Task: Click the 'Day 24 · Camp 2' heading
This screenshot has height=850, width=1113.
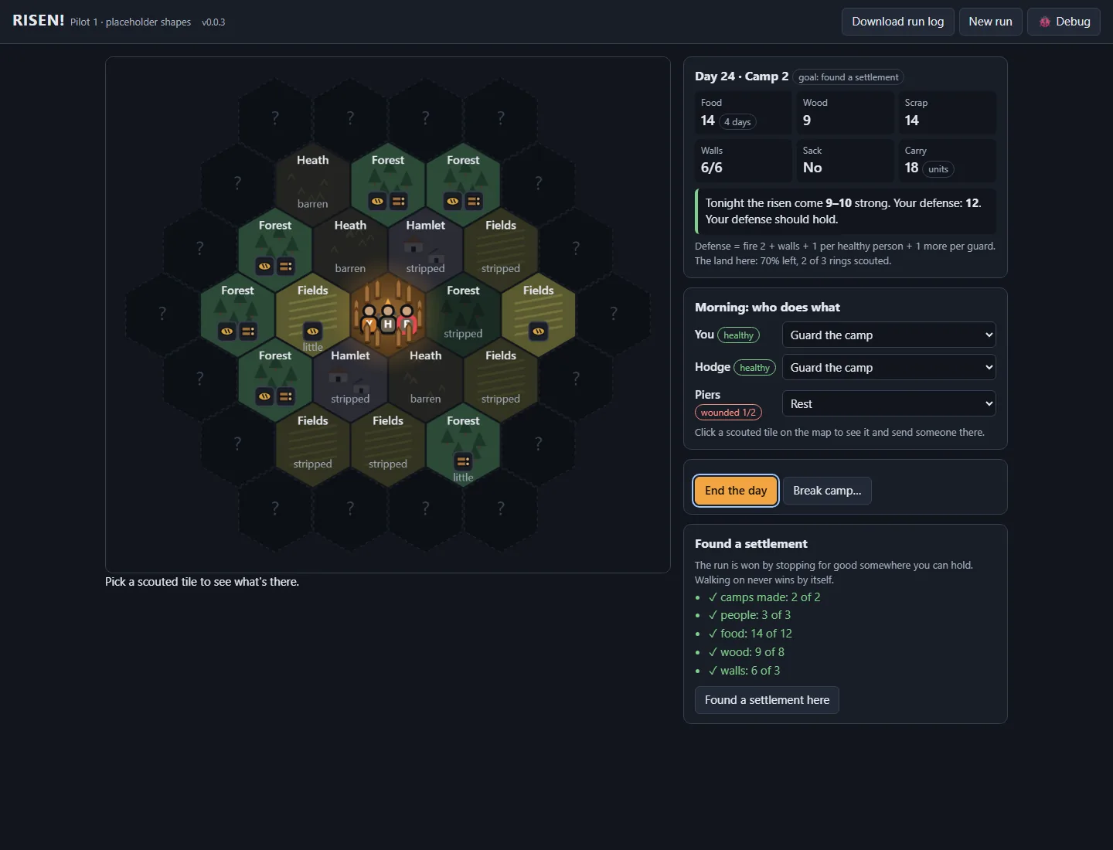Action: pyautogui.click(x=741, y=76)
